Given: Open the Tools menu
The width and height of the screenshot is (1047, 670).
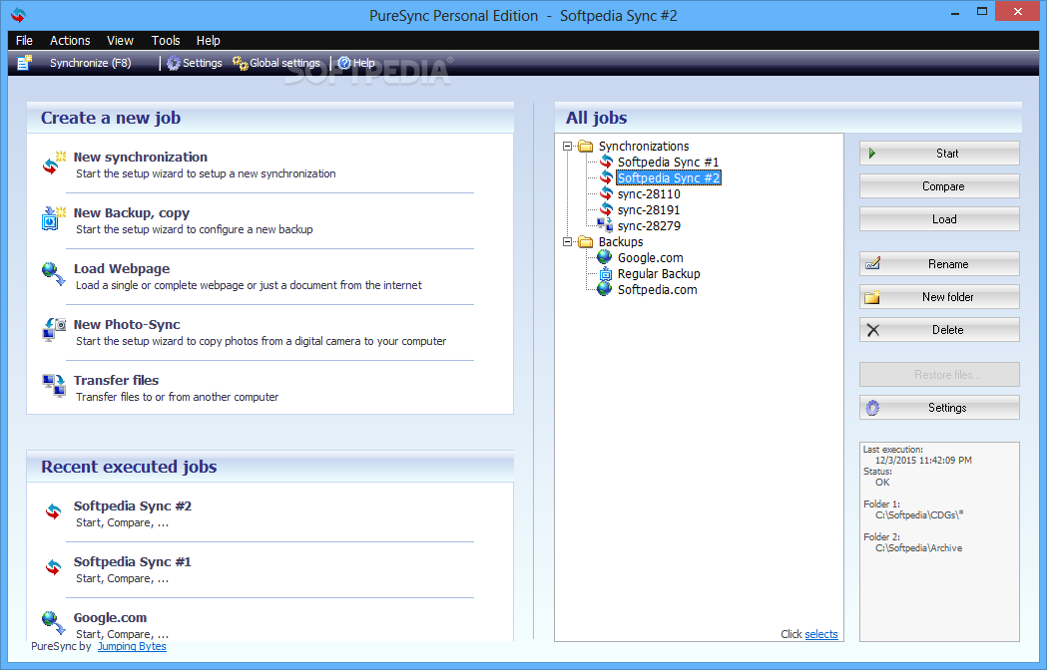Looking at the screenshot, I should coord(166,40).
